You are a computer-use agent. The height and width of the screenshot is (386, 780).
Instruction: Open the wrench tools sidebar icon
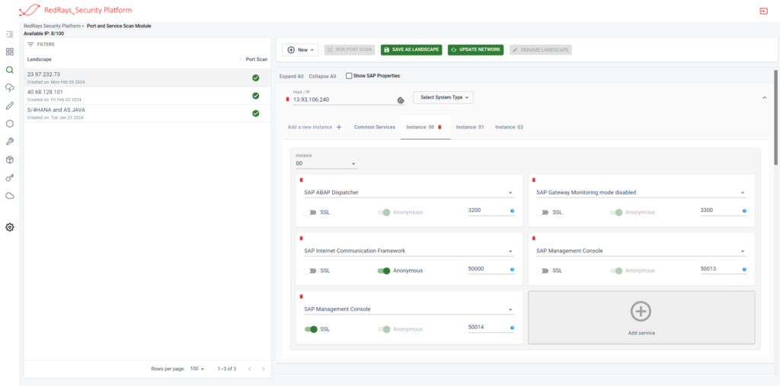[x=9, y=142]
